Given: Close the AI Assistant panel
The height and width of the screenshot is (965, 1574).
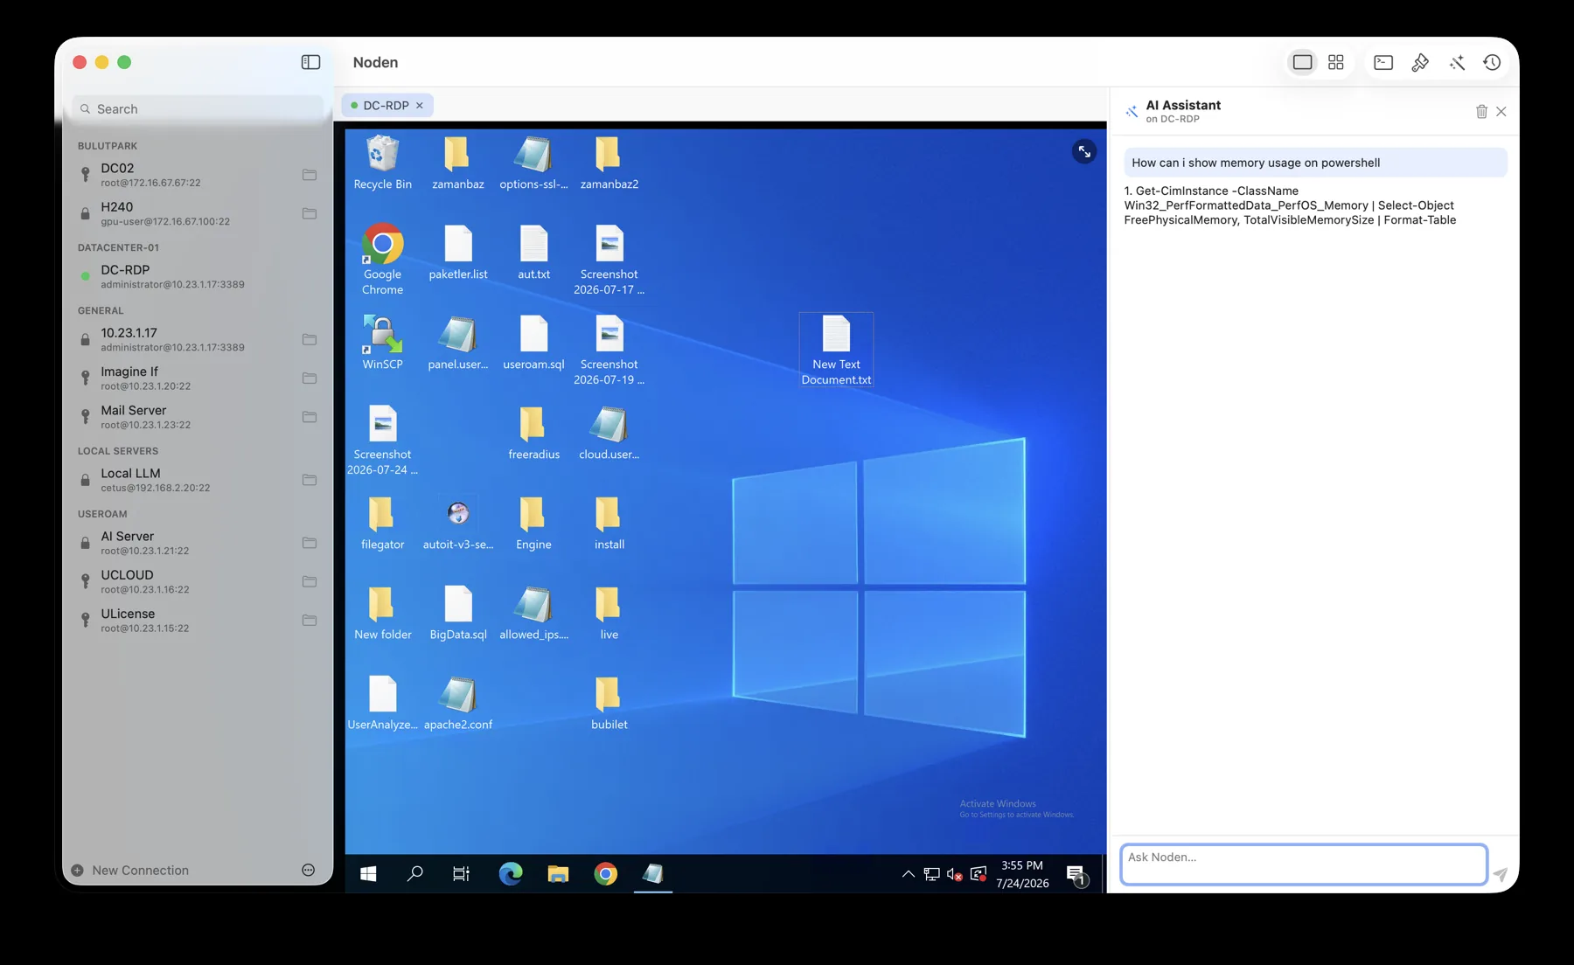Looking at the screenshot, I should coord(1501,111).
